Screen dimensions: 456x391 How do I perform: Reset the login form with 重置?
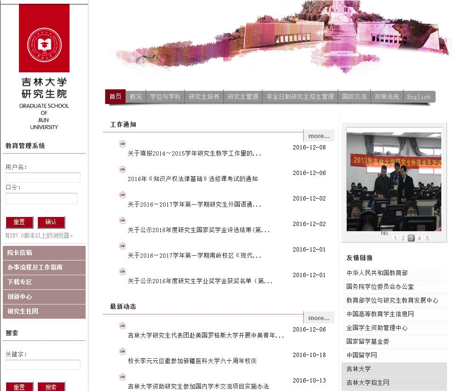tap(19, 222)
